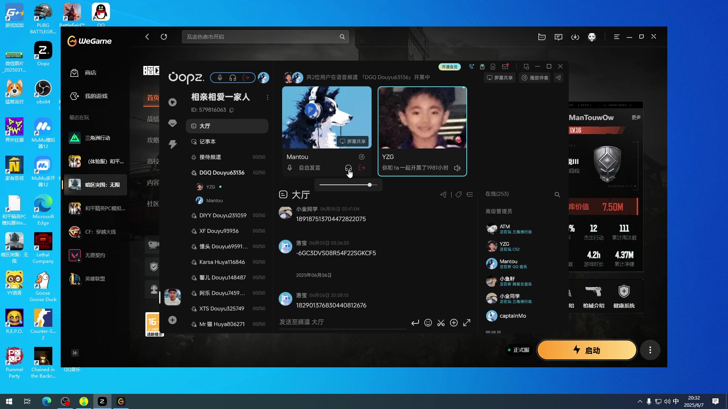
Task: Toggle microphone in Oopz top control bar
Action: 220,78
